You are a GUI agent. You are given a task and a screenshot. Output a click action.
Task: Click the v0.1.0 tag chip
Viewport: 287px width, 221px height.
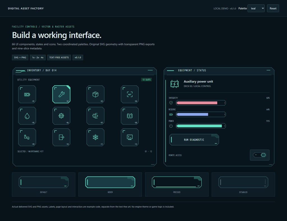[78, 58]
